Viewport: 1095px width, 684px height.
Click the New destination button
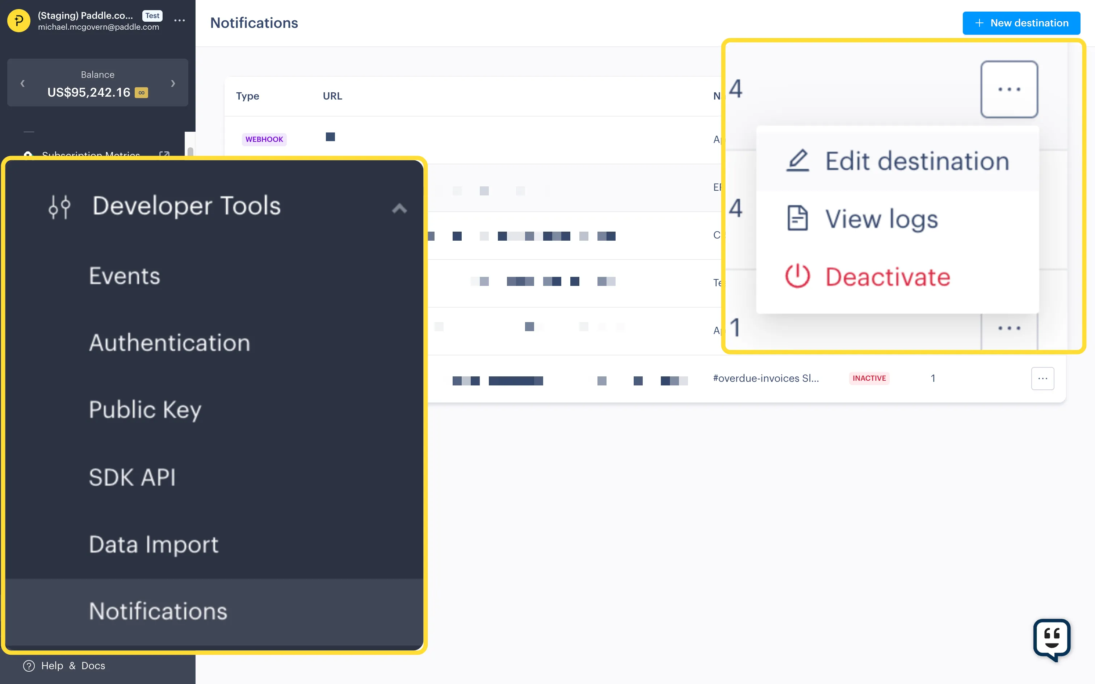coord(1021,22)
